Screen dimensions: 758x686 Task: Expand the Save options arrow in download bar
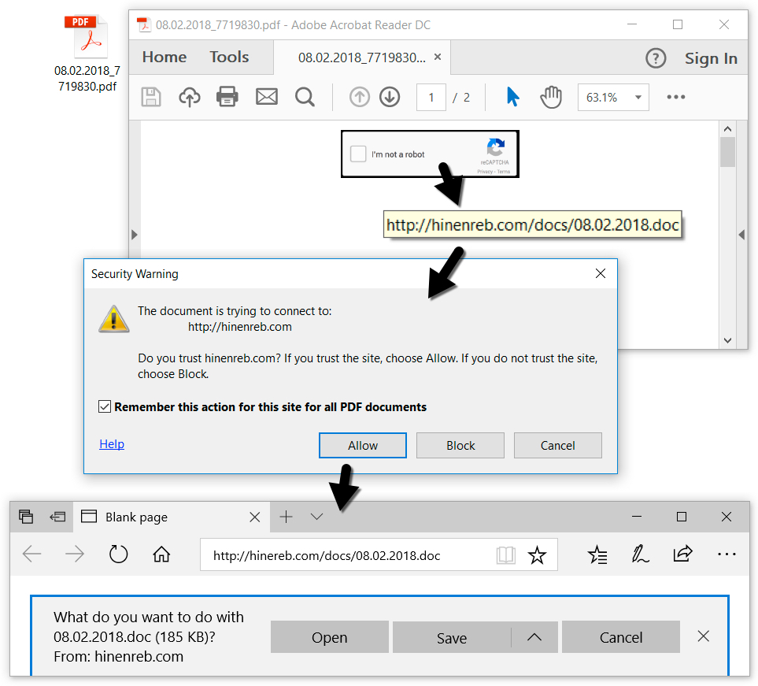[x=534, y=637]
